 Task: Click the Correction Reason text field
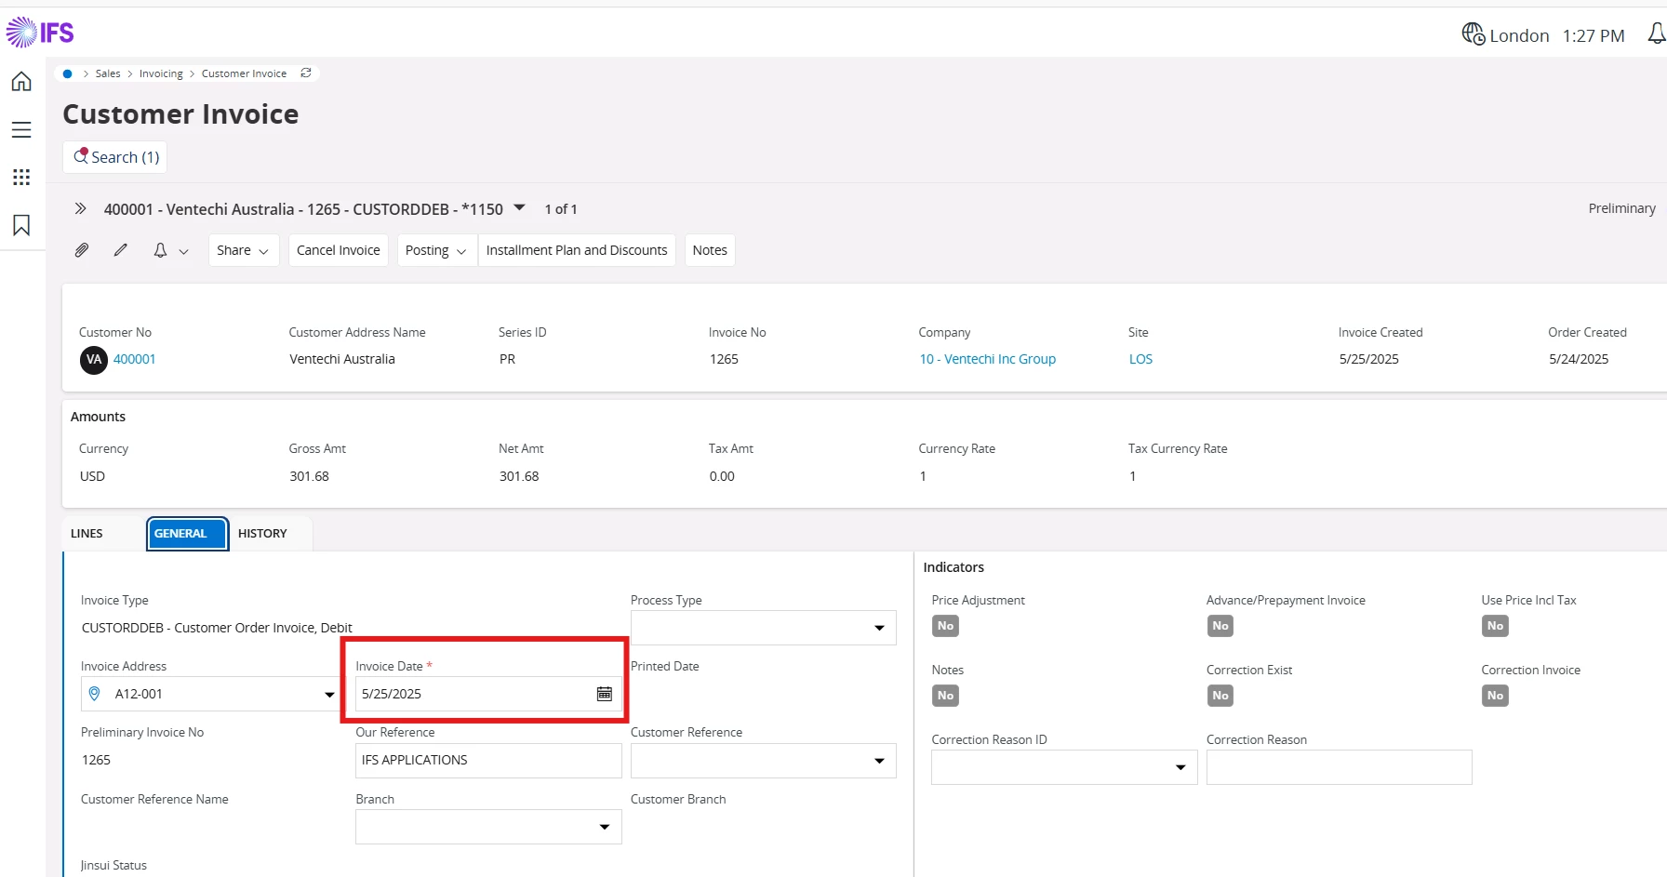pos(1339,767)
